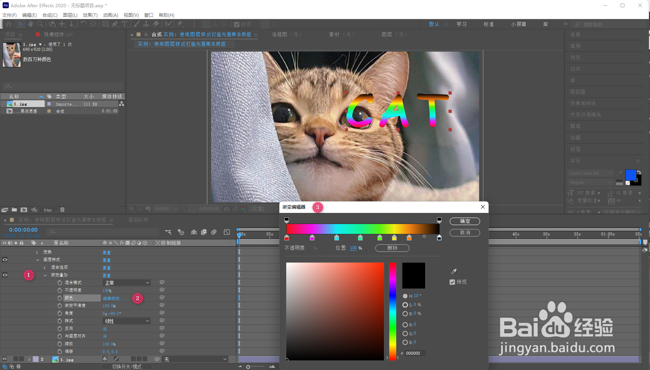The height and width of the screenshot is (370, 650).
Task: Click the 确定 button in gradient editor
Action: tap(465, 221)
